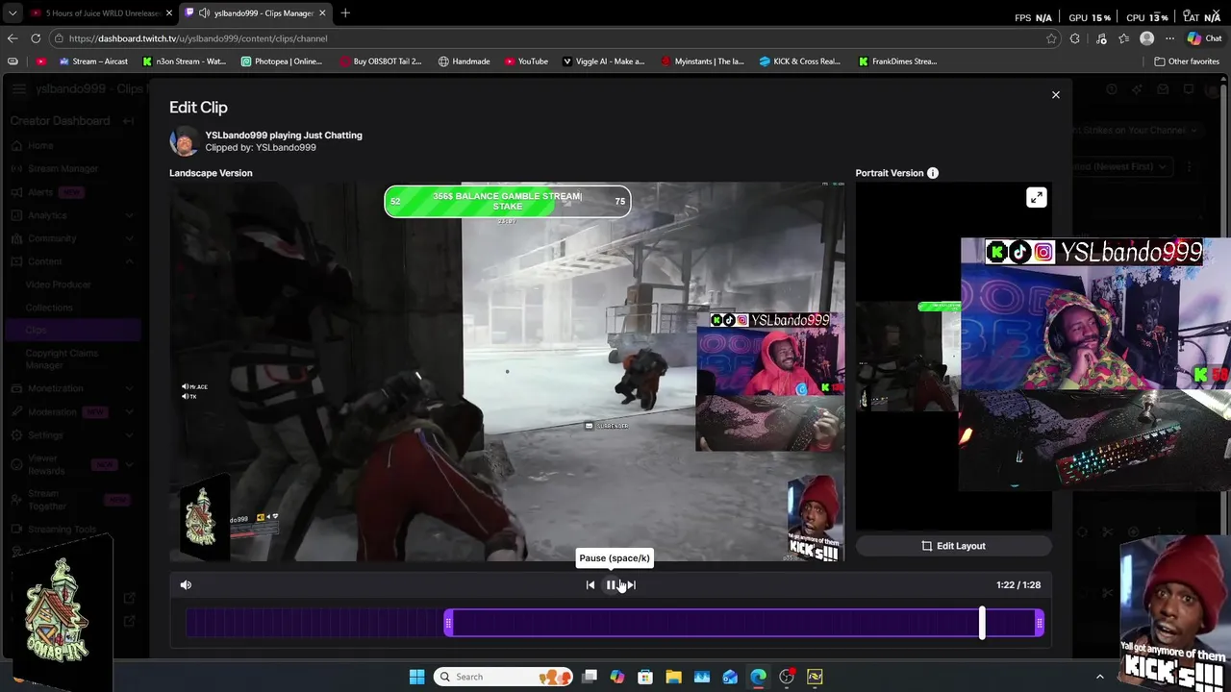Open the n3on Stream bookmark
The image size is (1231, 692).
[184, 62]
